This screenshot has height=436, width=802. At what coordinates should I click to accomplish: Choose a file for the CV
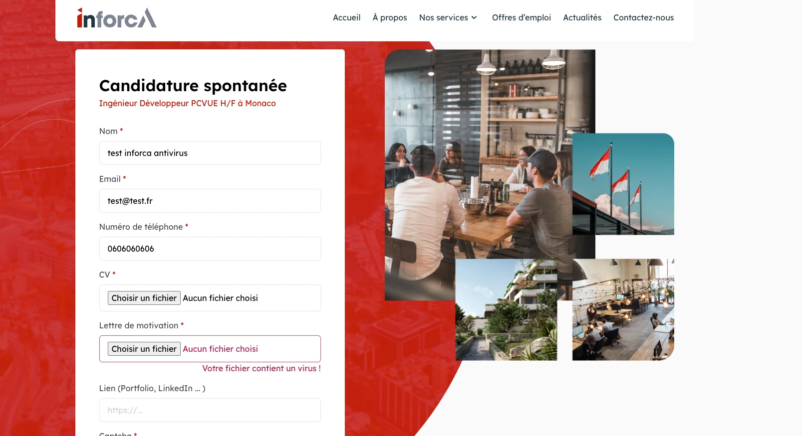point(144,298)
